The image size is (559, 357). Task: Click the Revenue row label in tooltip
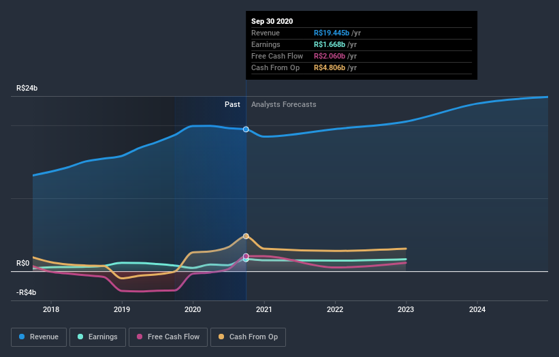point(266,33)
